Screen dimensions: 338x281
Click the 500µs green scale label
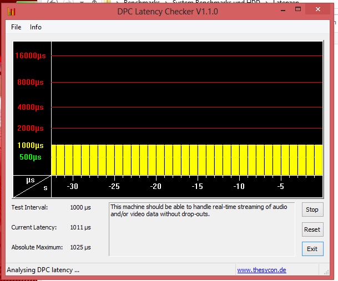coord(31,157)
